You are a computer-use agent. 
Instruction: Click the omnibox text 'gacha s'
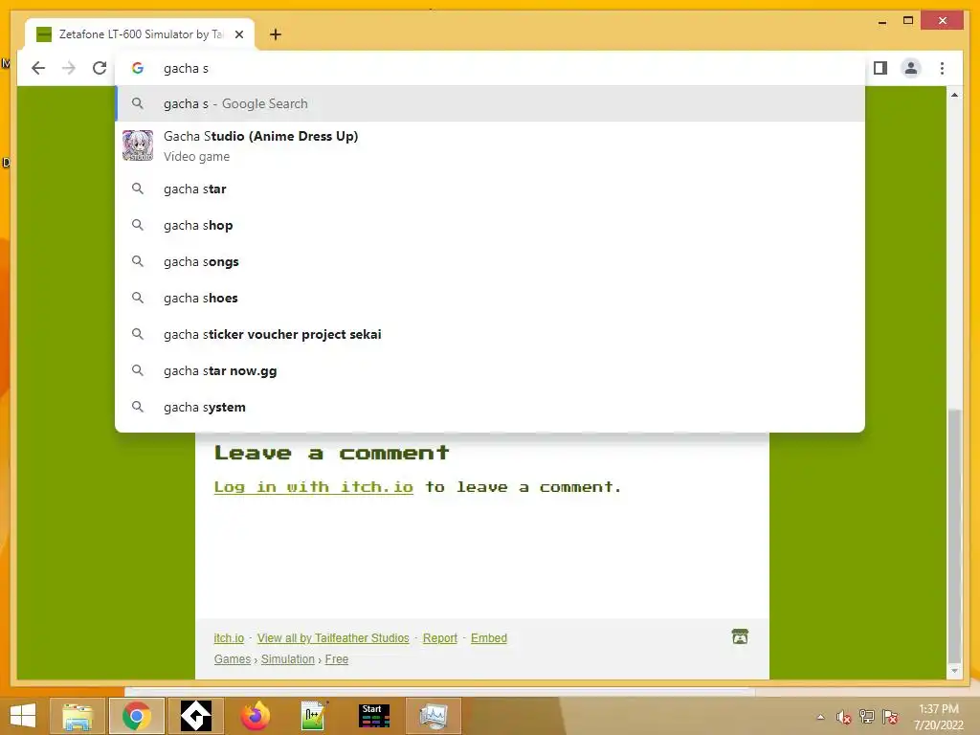(x=186, y=69)
